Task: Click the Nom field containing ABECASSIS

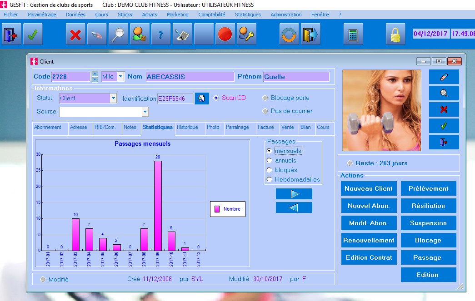Action: (190, 77)
